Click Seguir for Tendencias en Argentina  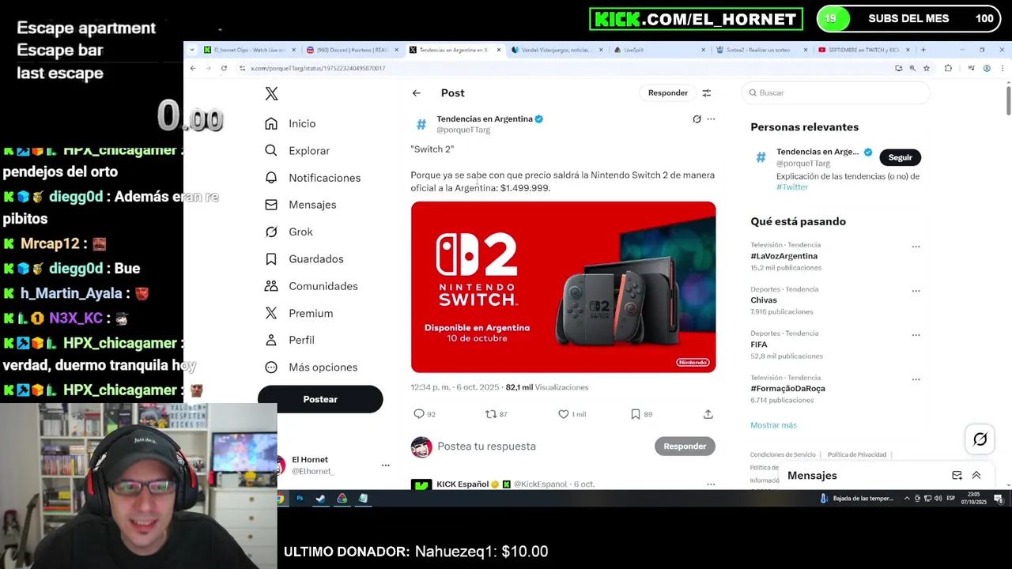900,157
